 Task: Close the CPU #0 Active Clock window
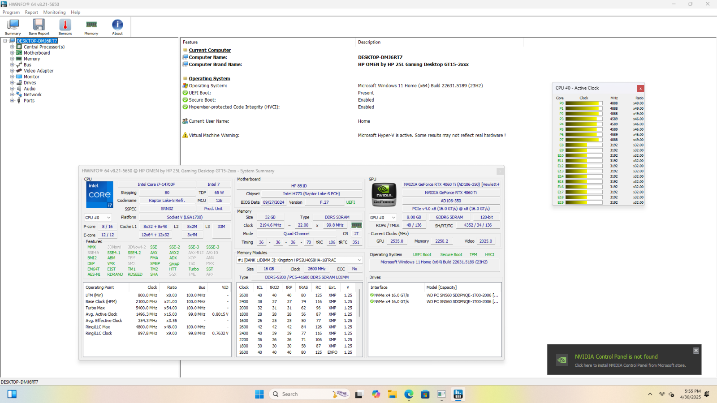point(640,89)
